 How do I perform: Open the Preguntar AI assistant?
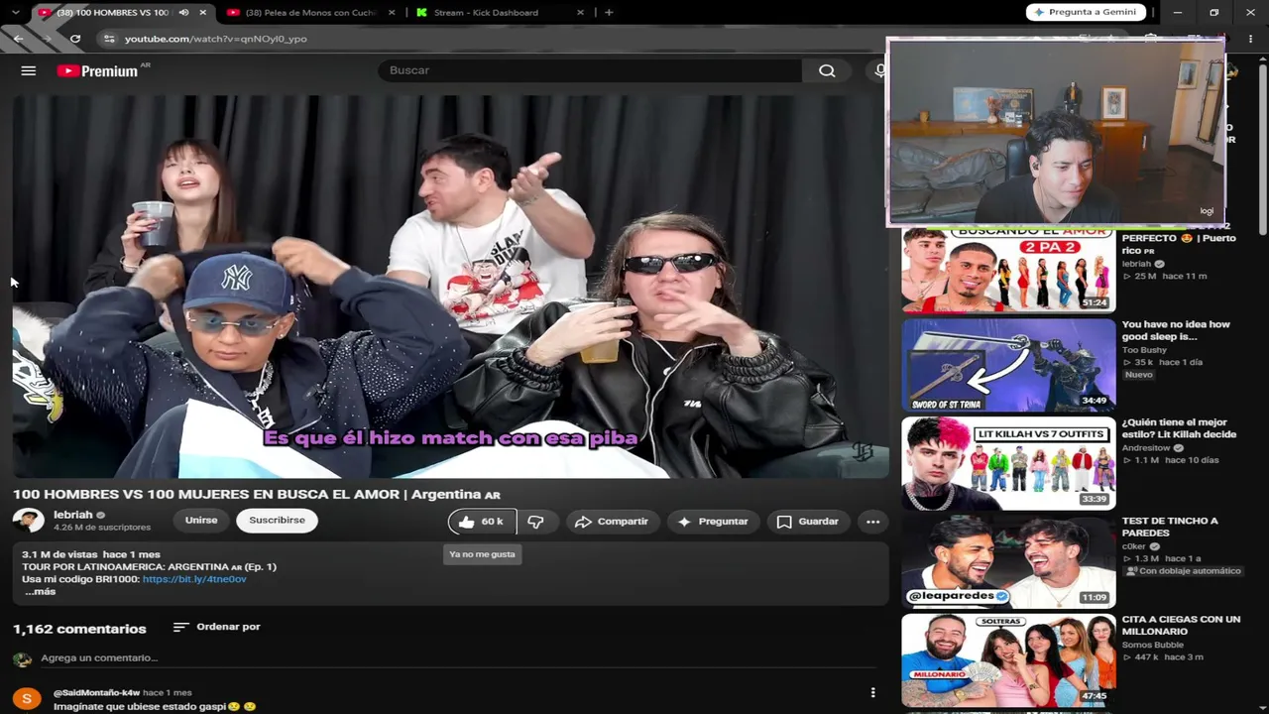click(713, 522)
